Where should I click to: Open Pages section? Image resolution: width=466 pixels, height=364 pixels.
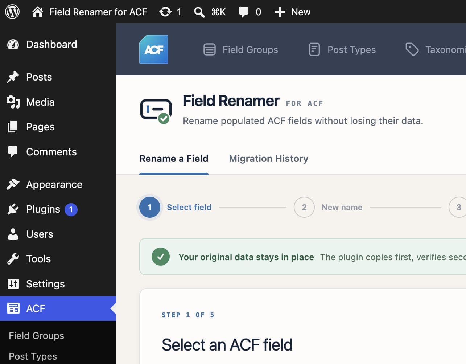[40, 127]
